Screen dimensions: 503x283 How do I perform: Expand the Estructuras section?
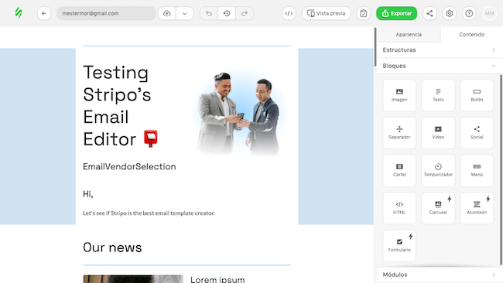point(440,50)
